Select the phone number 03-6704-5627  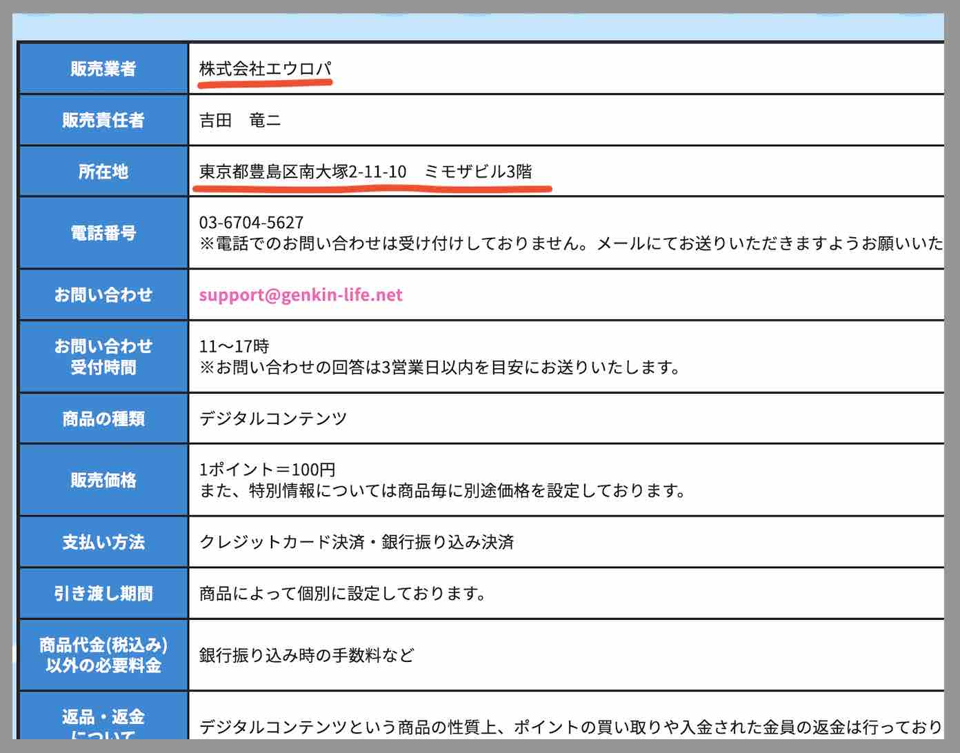251,222
